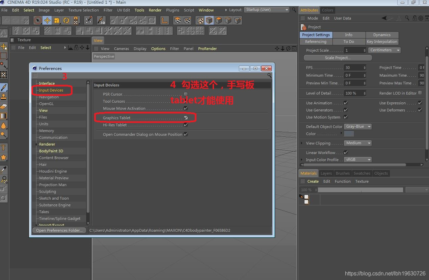Select the Live Selection arrow tool
This screenshot has height=280, width=429.
pos(37,20)
